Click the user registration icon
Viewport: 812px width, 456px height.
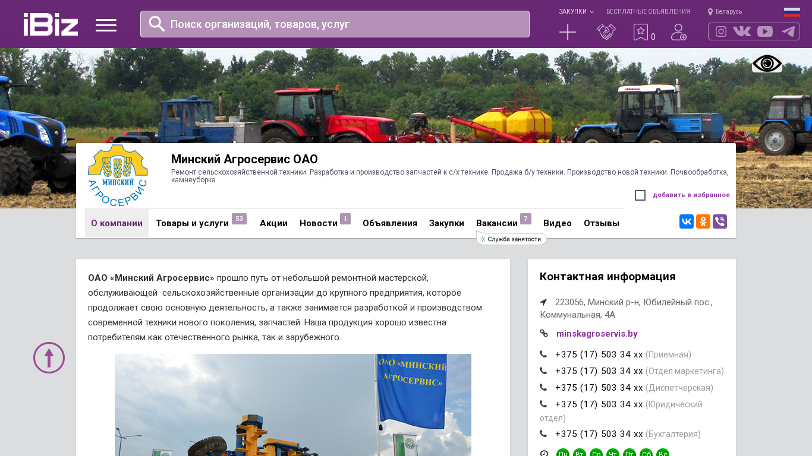(x=679, y=32)
